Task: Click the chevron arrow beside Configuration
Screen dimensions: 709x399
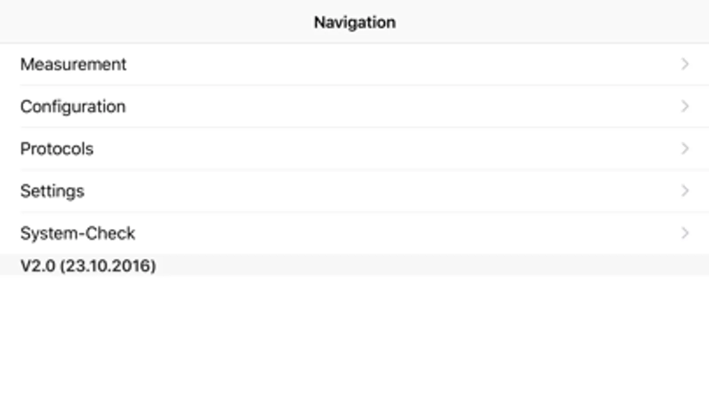Action: point(685,106)
